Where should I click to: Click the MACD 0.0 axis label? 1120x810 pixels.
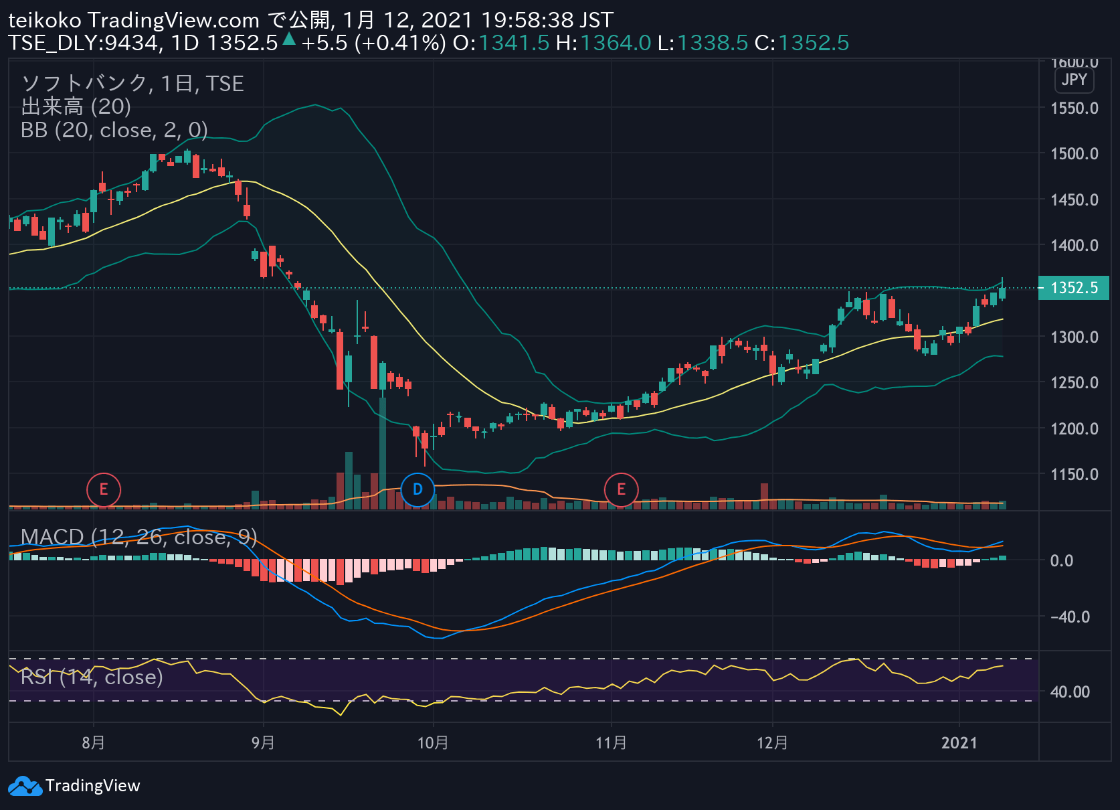click(1062, 561)
